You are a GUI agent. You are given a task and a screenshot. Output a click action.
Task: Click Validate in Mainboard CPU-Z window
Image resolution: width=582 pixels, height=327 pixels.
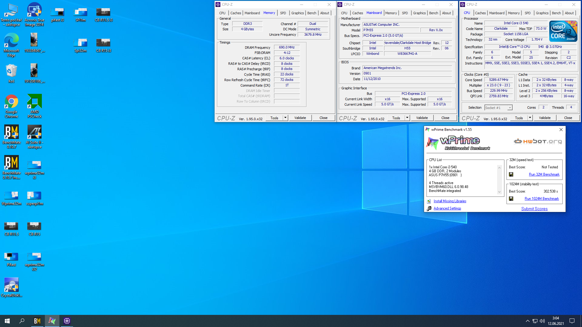point(422,118)
